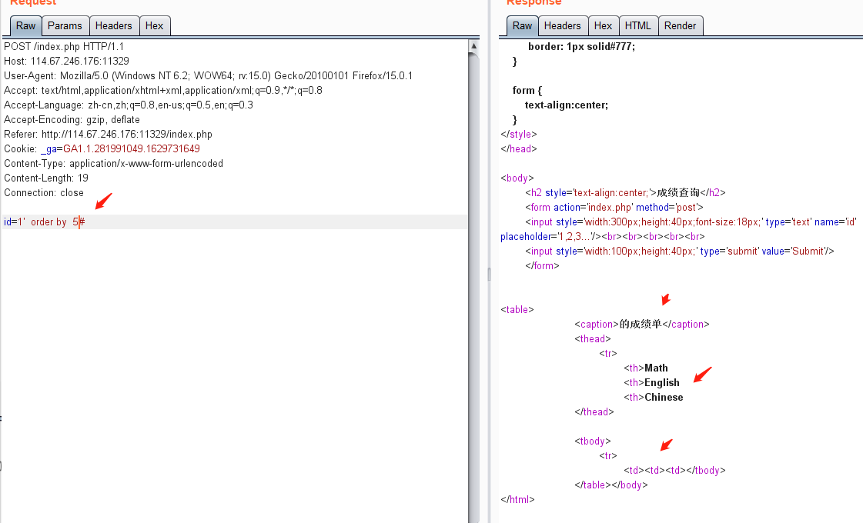Viewport: 863px width, 523px height.
Task: Open the Response Headers tab
Action: pyautogui.click(x=563, y=26)
